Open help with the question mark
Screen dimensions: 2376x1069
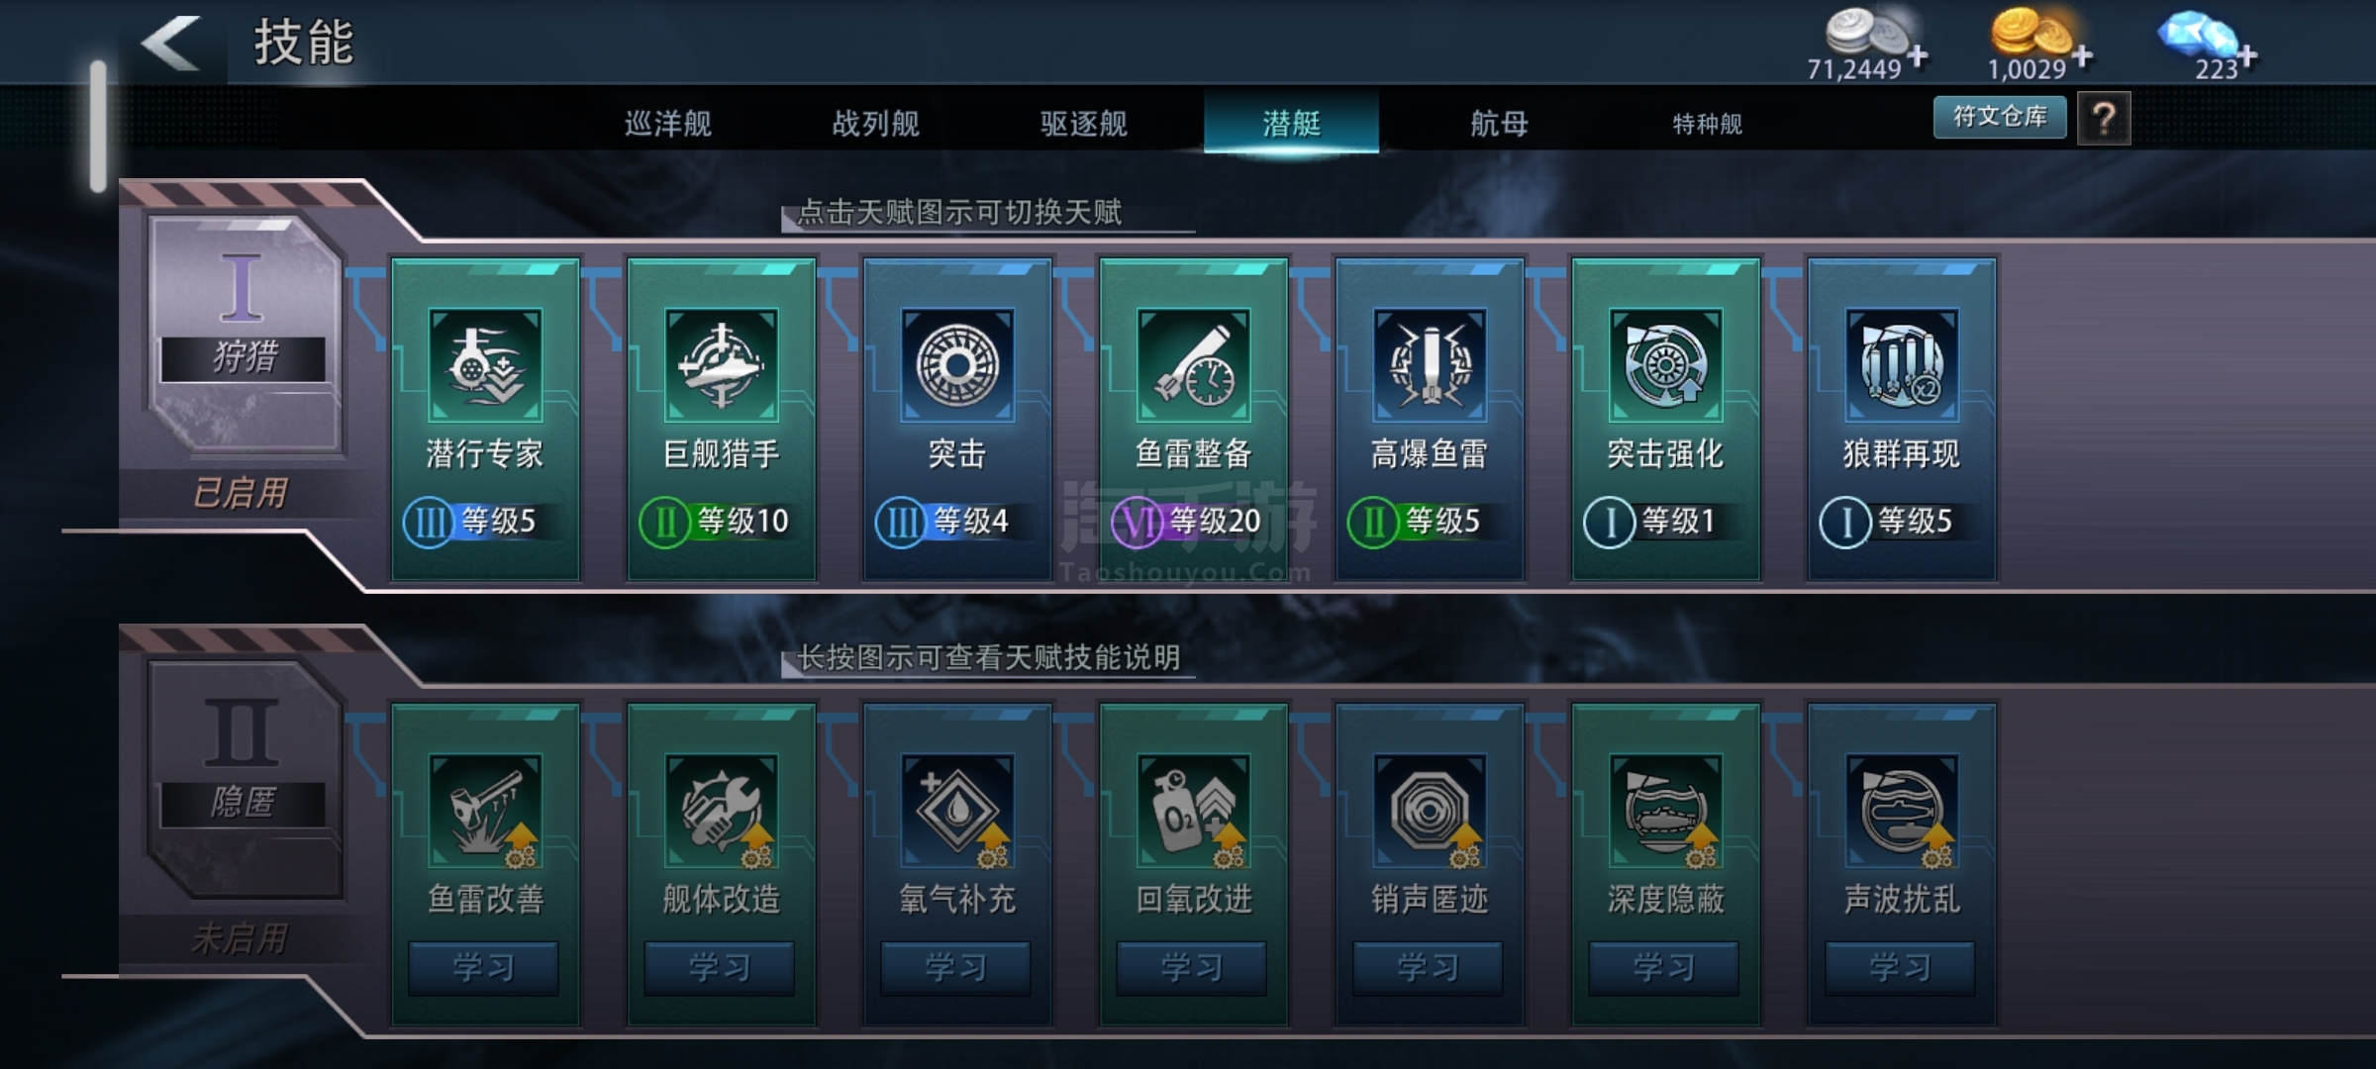click(x=2104, y=119)
